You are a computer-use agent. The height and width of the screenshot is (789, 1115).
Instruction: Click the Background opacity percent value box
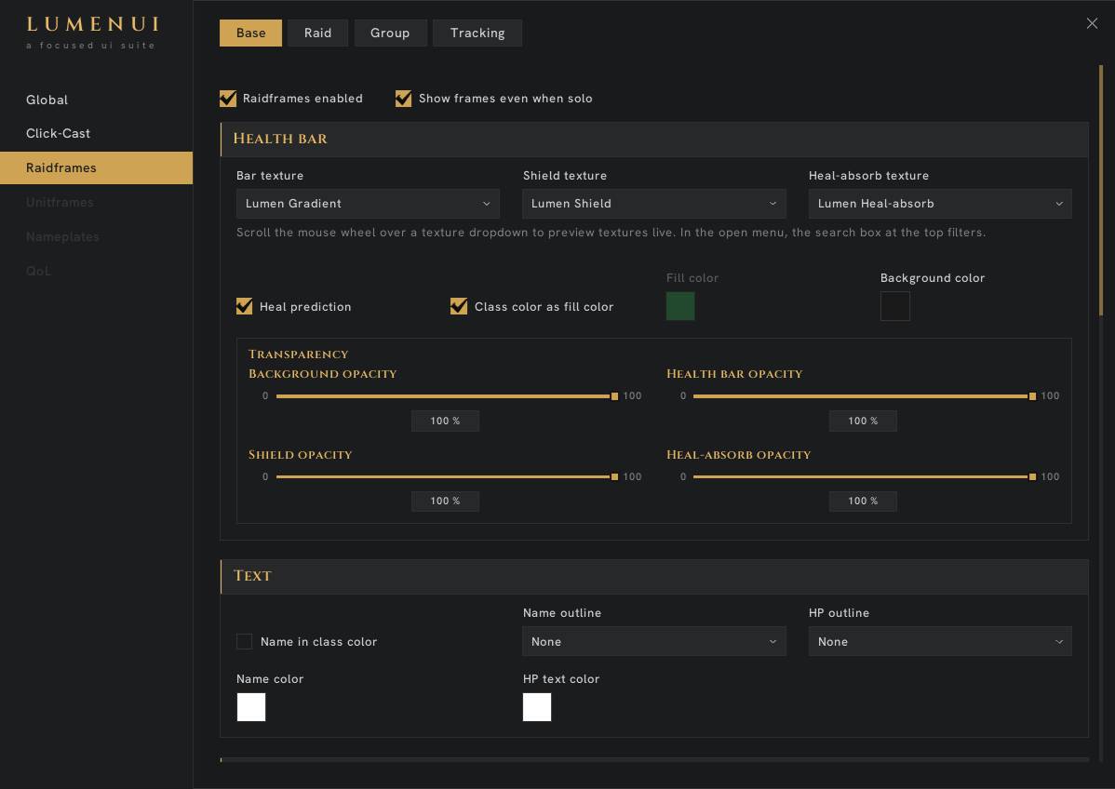[x=445, y=421]
